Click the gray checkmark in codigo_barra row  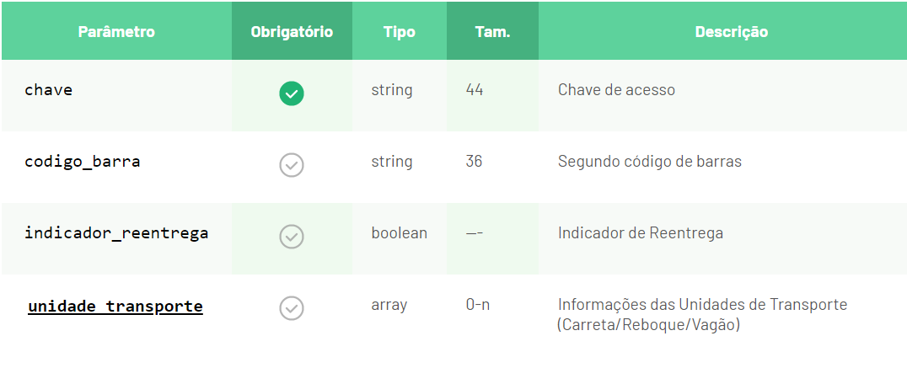(292, 165)
